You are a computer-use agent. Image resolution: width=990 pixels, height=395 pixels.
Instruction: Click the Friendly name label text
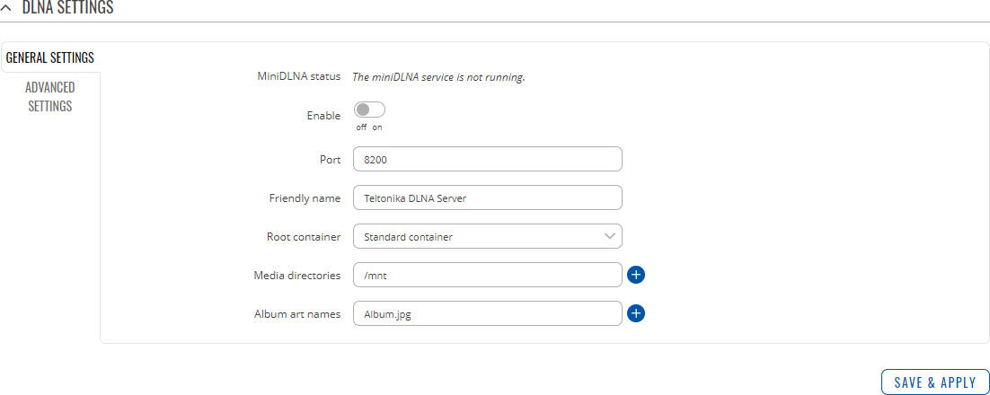pos(305,198)
